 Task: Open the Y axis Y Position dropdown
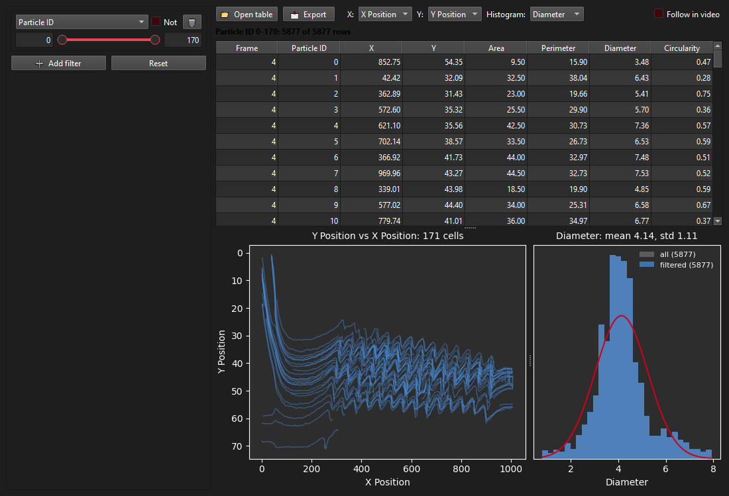point(454,15)
